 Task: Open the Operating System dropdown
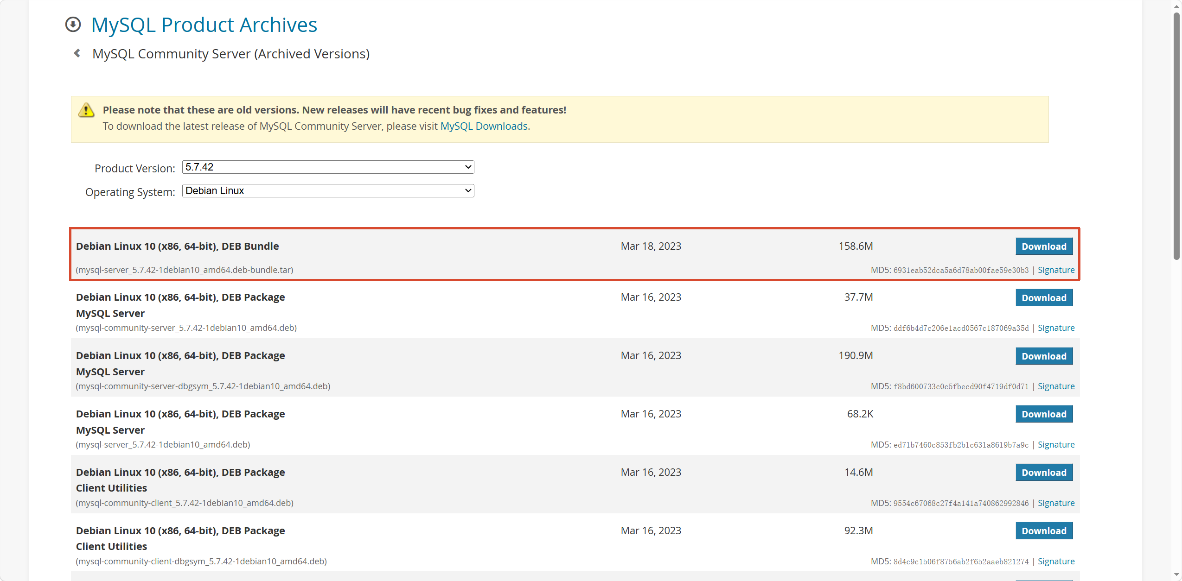pos(328,191)
